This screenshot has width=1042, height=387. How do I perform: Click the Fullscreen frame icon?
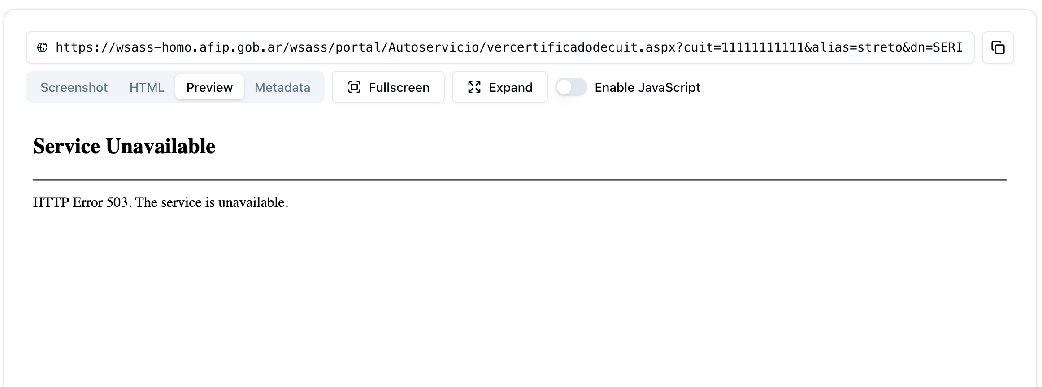pos(354,87)
